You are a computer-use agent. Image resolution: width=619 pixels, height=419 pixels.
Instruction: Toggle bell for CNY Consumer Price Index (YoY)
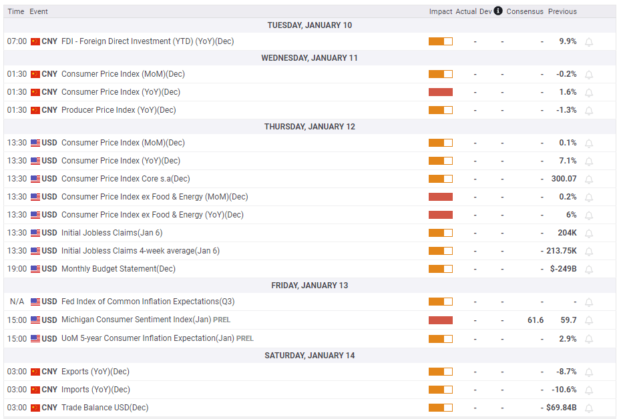(588, 93)
